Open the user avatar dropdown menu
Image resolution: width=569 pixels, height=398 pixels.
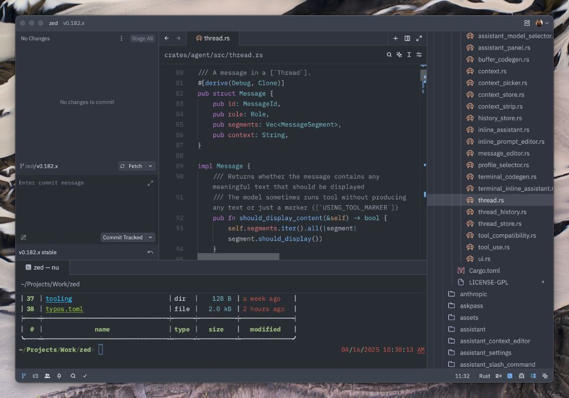pos(542,23)
